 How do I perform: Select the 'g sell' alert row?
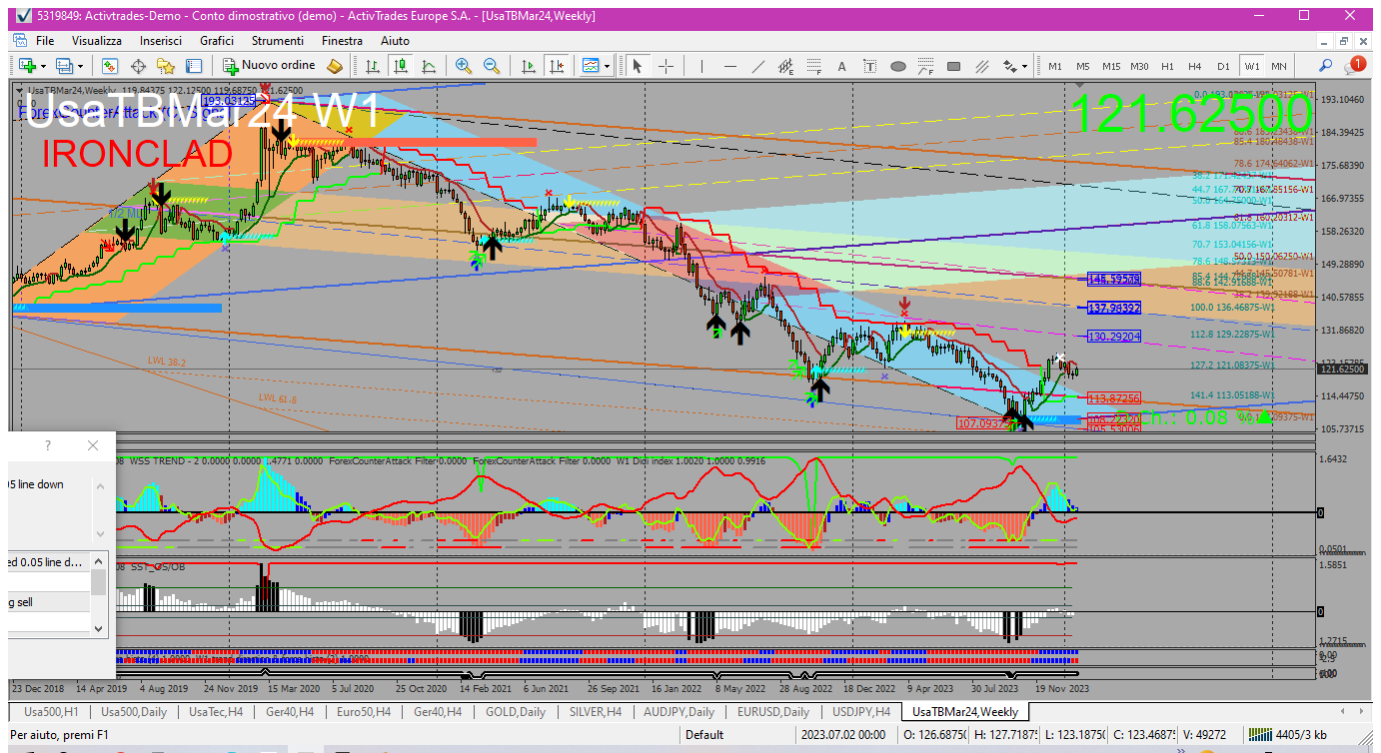(48, 602)
